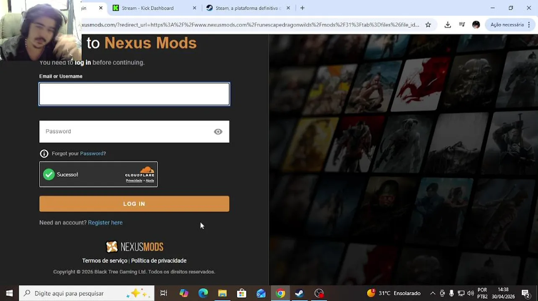The width and height of the screenshot is (538, 301).
Task: Open the weather 31°C Ensolarado widget
Action: tap(393, 293)
